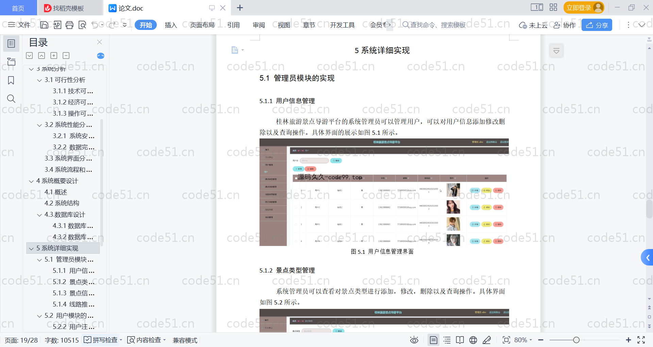Viewport: 653px width, 347px height.
Task: Collapse the '4.3.数据库设计' outline node
Action: click(39, 215)
